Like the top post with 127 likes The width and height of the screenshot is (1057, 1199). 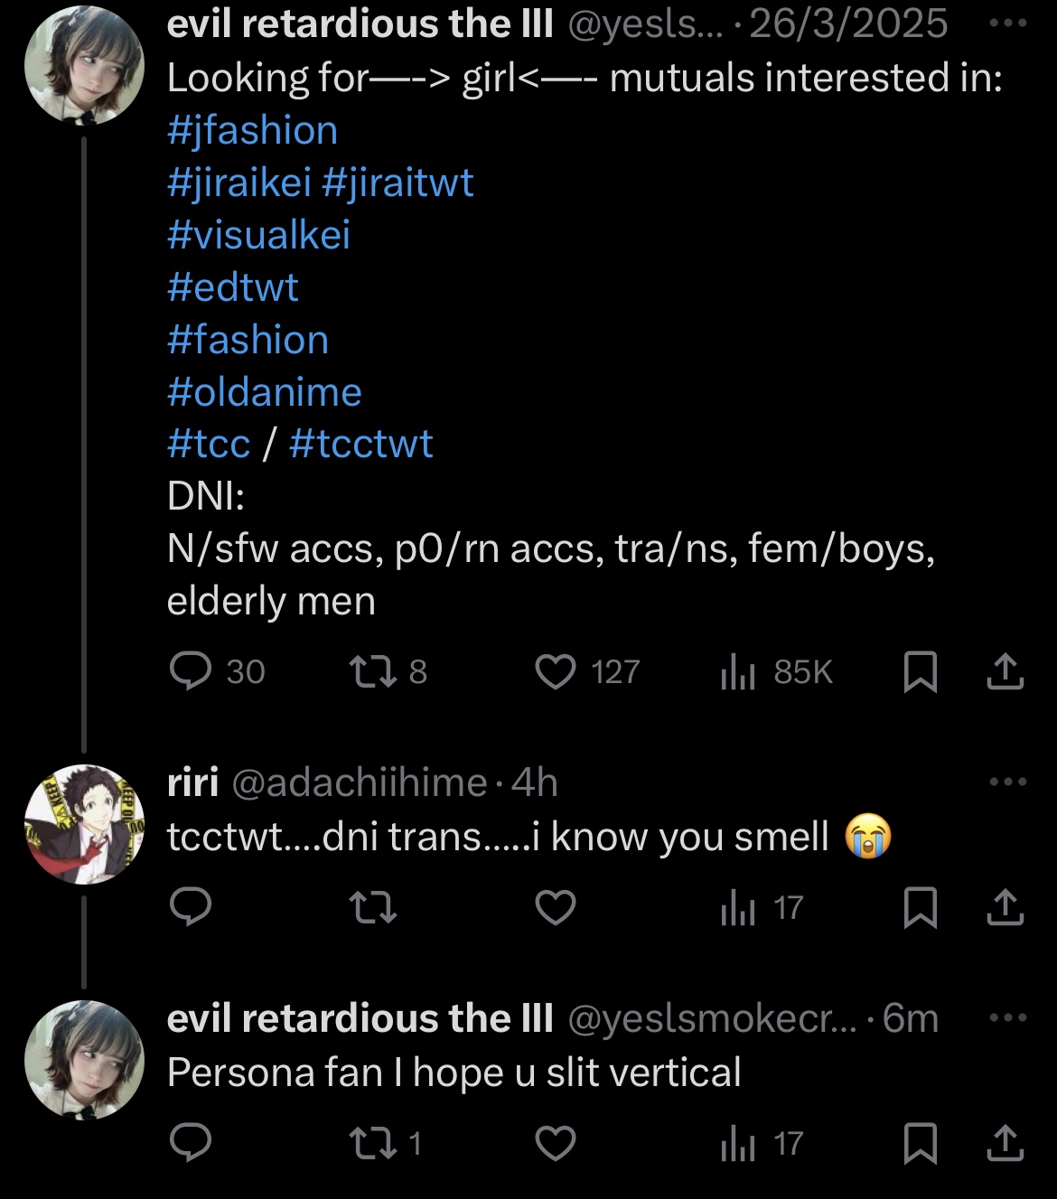pos(556,671)
